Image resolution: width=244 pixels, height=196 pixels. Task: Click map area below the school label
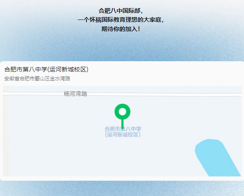pyautogui.click(x=123, y=157)
